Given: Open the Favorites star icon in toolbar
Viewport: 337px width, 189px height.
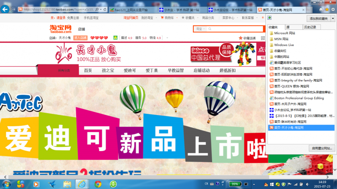Looking at the screenshot, I should tap(327, 9).
